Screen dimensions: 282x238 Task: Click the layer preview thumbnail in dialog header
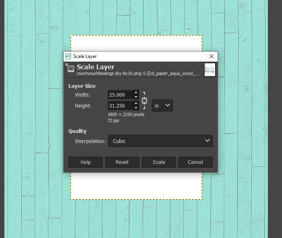(209, 69)
